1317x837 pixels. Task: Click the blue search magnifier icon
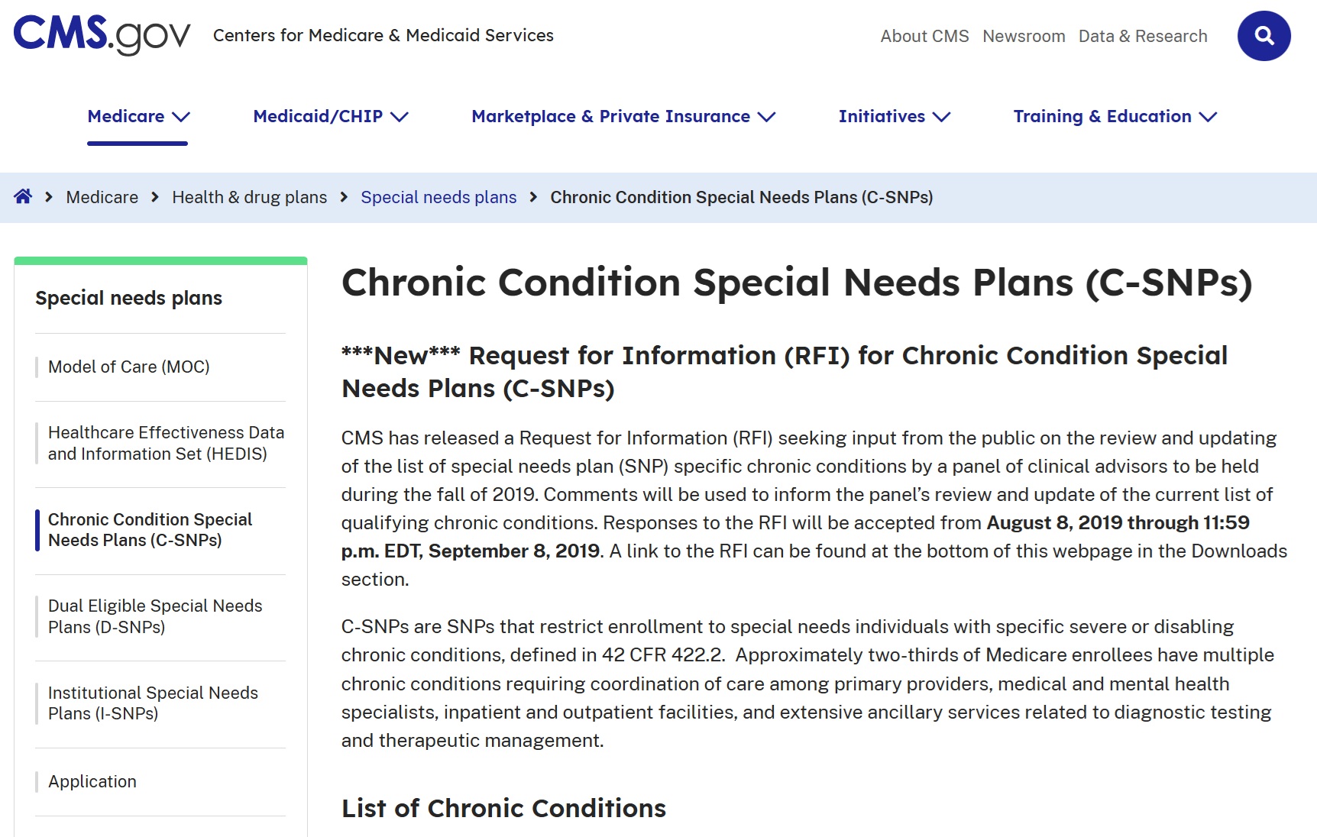1264,36
